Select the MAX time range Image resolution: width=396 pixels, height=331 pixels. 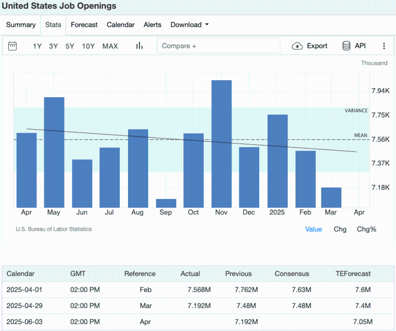tap(110, 46)
